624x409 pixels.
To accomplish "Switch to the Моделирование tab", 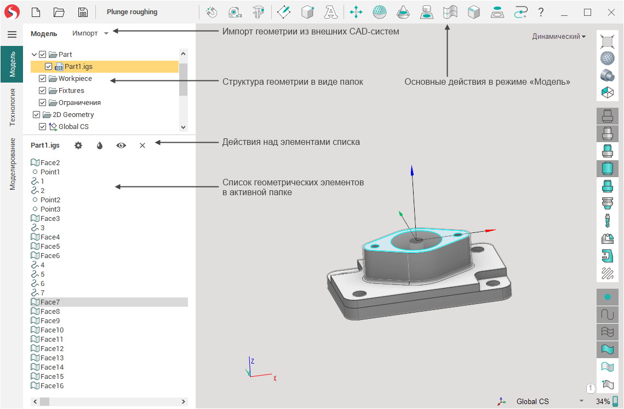I will pos(12,163).
